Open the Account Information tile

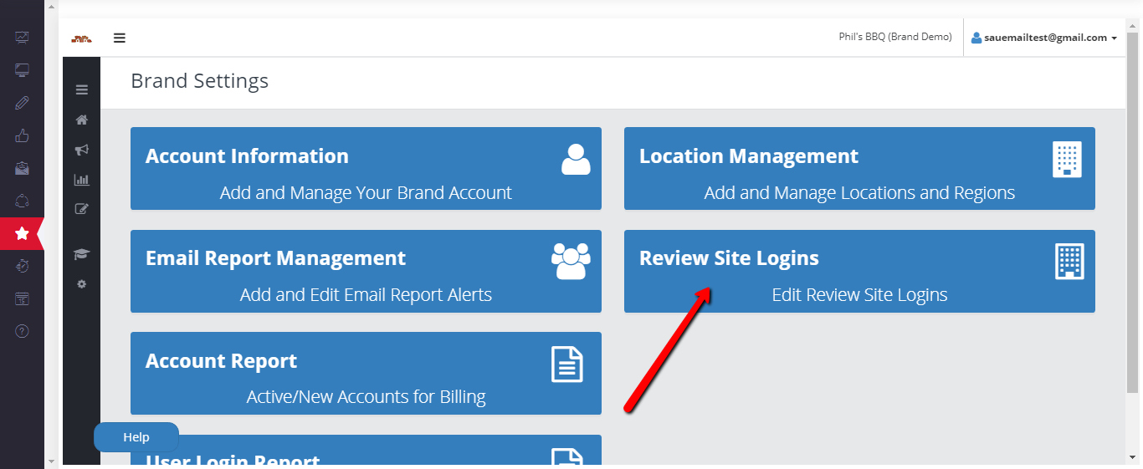pyautogui.click(x=366, y=168)
